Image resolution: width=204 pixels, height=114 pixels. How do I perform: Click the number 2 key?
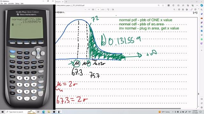(27, 92)
